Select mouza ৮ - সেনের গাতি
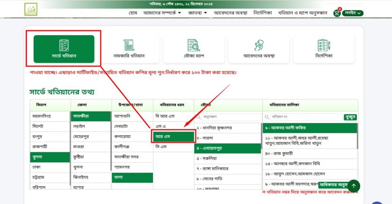The width and height of the screenshot is (392, 204). (x=228, y=179)
